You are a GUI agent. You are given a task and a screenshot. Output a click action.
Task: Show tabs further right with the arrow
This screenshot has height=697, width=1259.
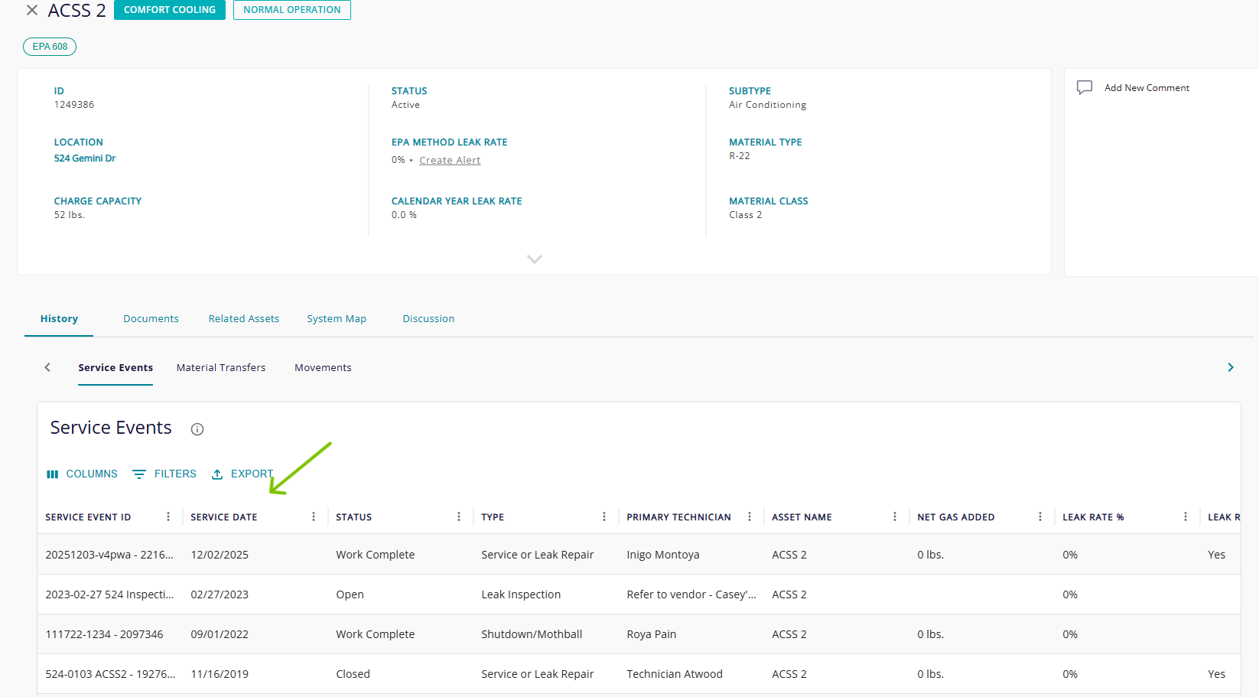(x=1231, y=367)
